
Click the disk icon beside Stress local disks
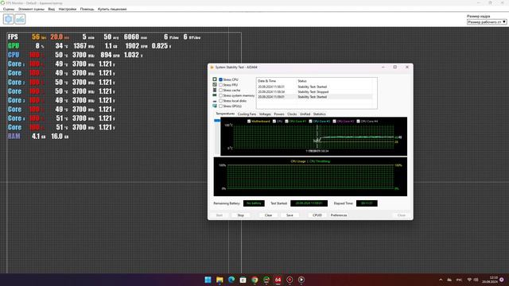215,101
